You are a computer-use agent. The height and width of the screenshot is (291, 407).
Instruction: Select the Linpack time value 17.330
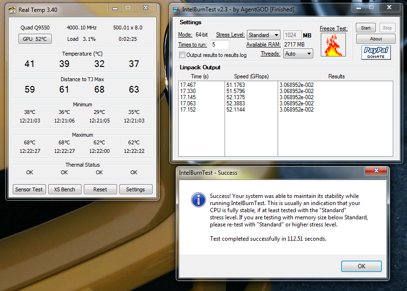(188, 91)
